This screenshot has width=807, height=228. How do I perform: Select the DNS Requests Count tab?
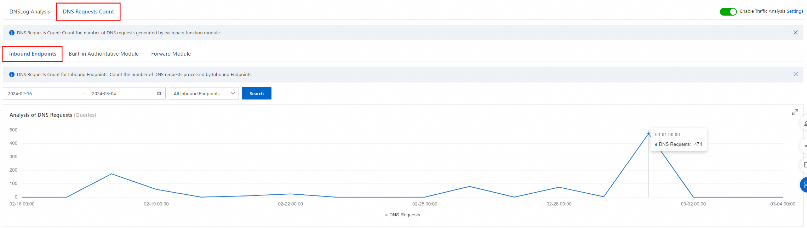(88, 12)
